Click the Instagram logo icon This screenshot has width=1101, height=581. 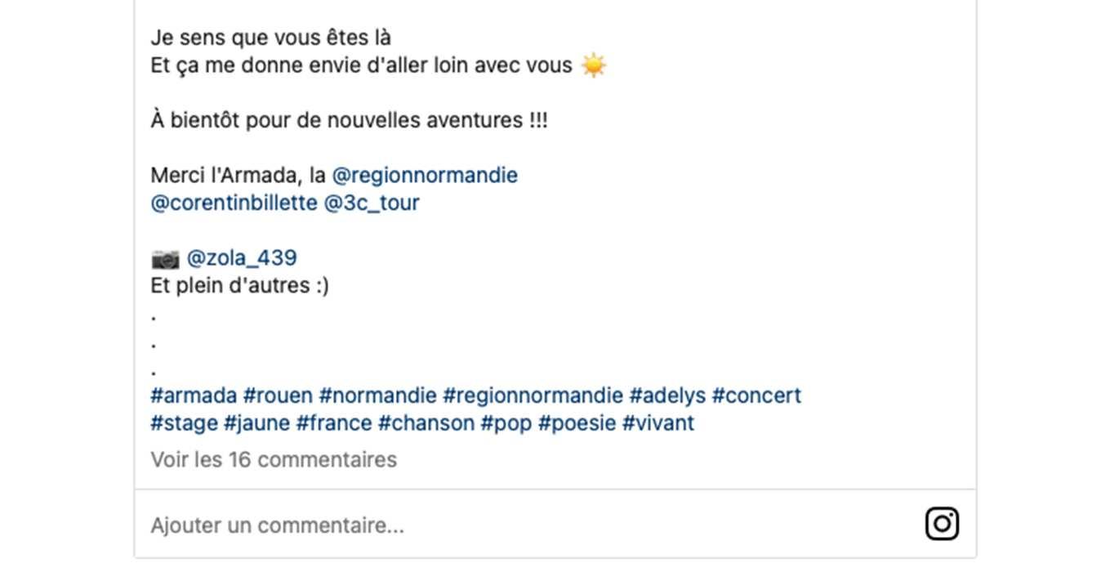tap(941, 524)
